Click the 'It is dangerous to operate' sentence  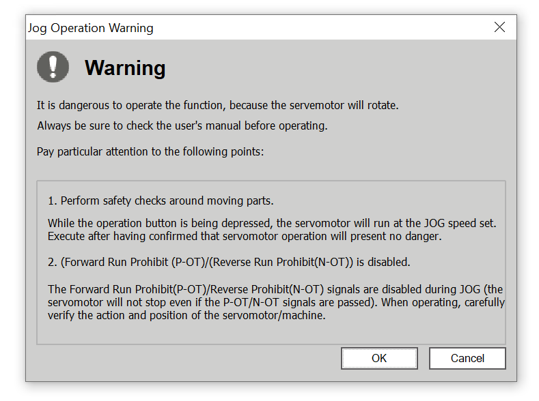[217, 106]
